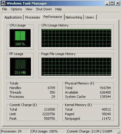Click Commit Charge Peak value 558756
This screenshot has height=134, width=121.
click(49, 119)
